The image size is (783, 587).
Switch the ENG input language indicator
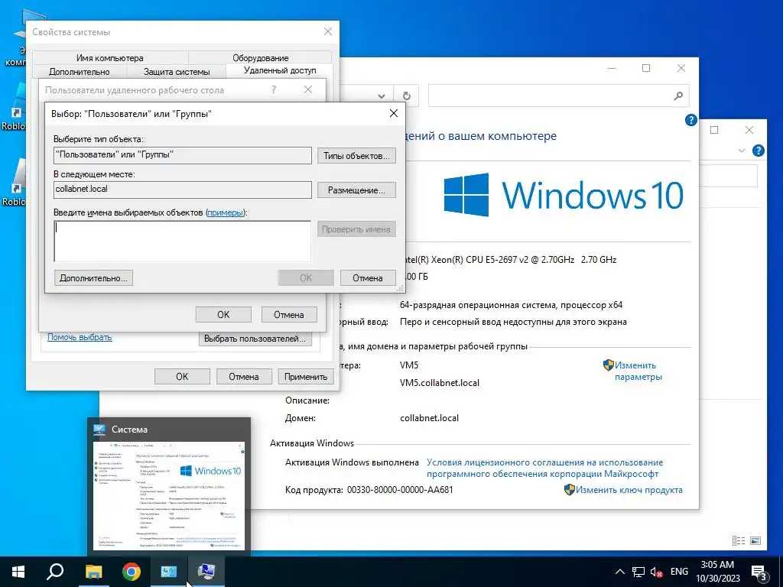679,572
